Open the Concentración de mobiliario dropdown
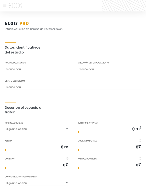The image size is (146, 195). (36, 183)
